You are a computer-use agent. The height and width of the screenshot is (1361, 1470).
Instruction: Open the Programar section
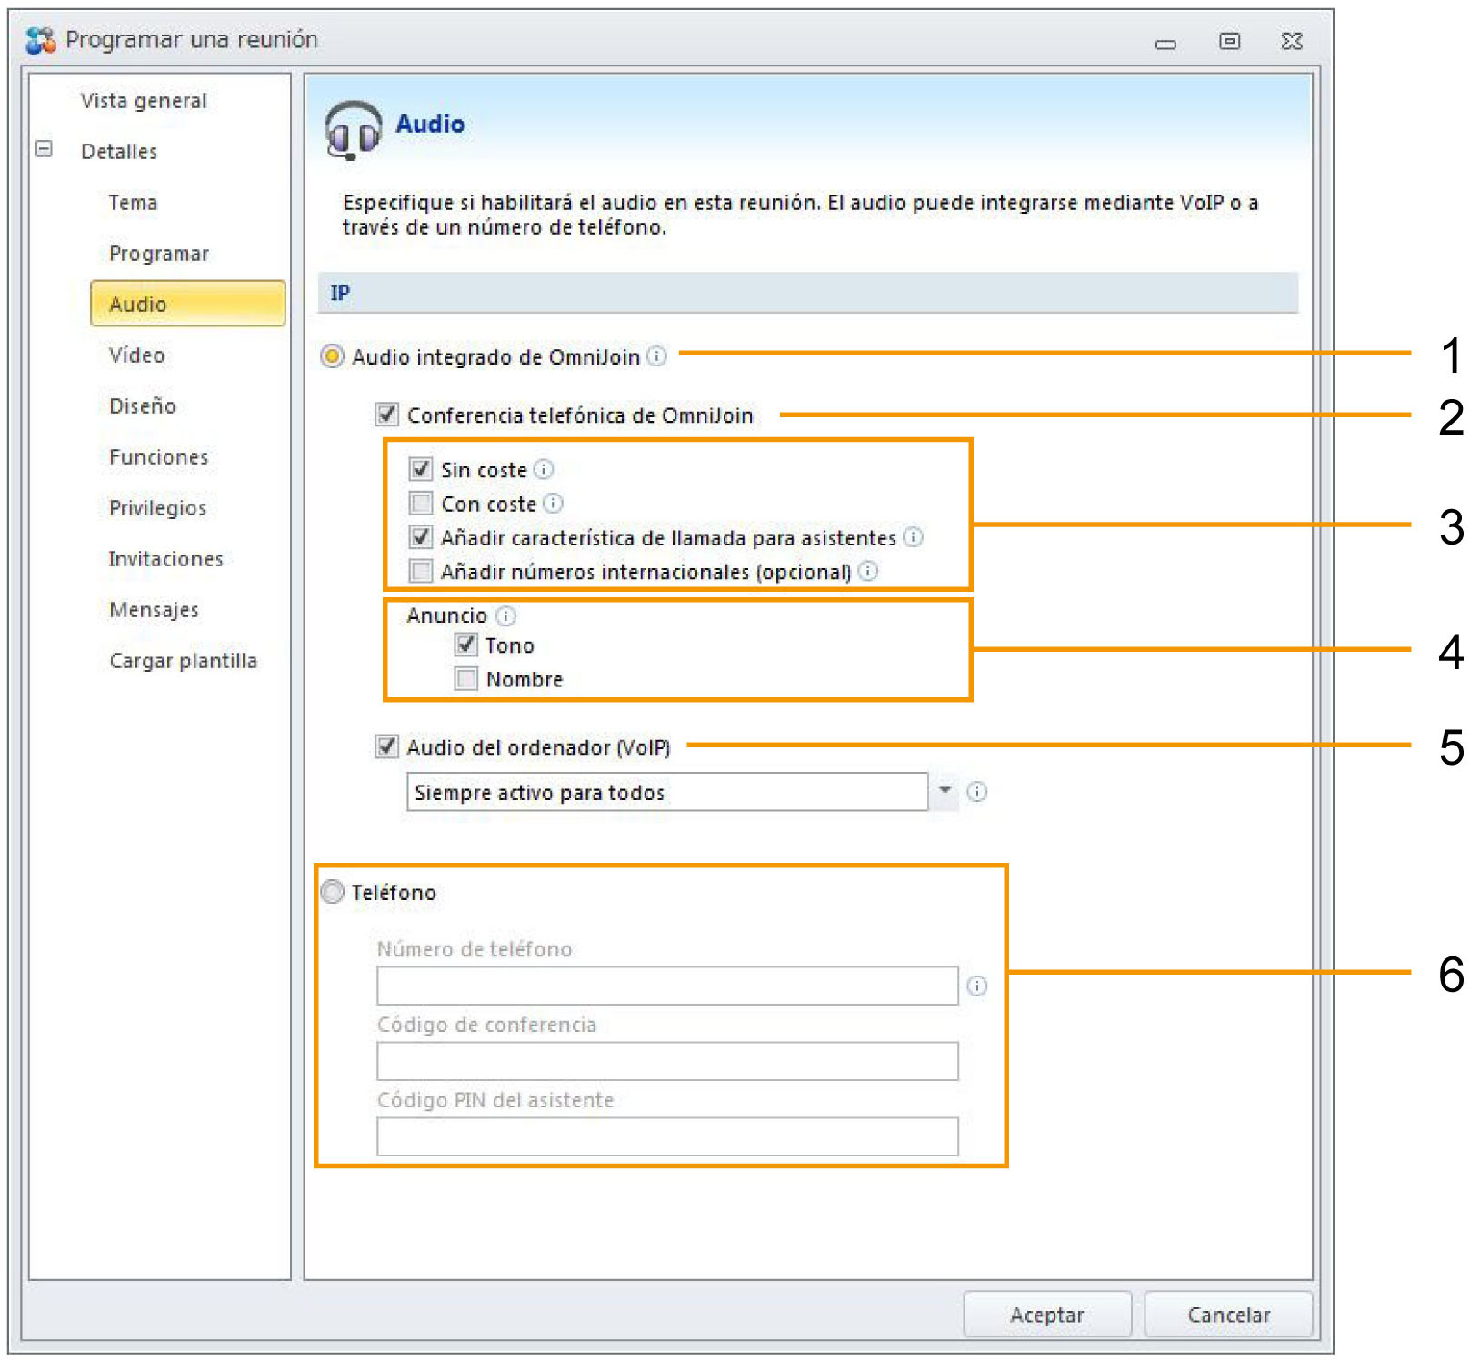pos(159,254)
